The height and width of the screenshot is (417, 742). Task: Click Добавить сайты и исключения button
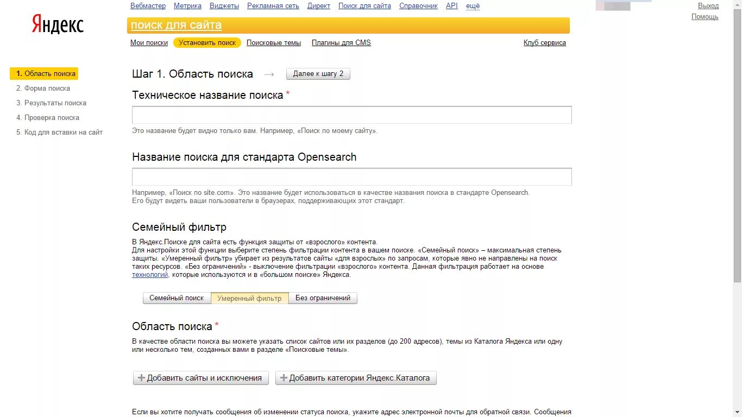[x=201, y=378]
